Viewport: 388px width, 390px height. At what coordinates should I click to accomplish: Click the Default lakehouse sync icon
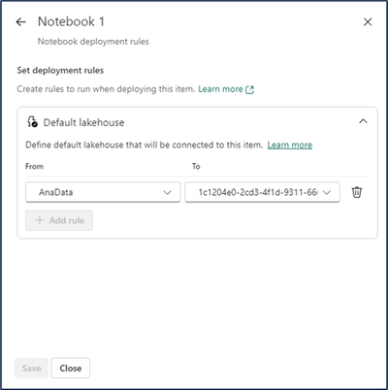(32, 122)
